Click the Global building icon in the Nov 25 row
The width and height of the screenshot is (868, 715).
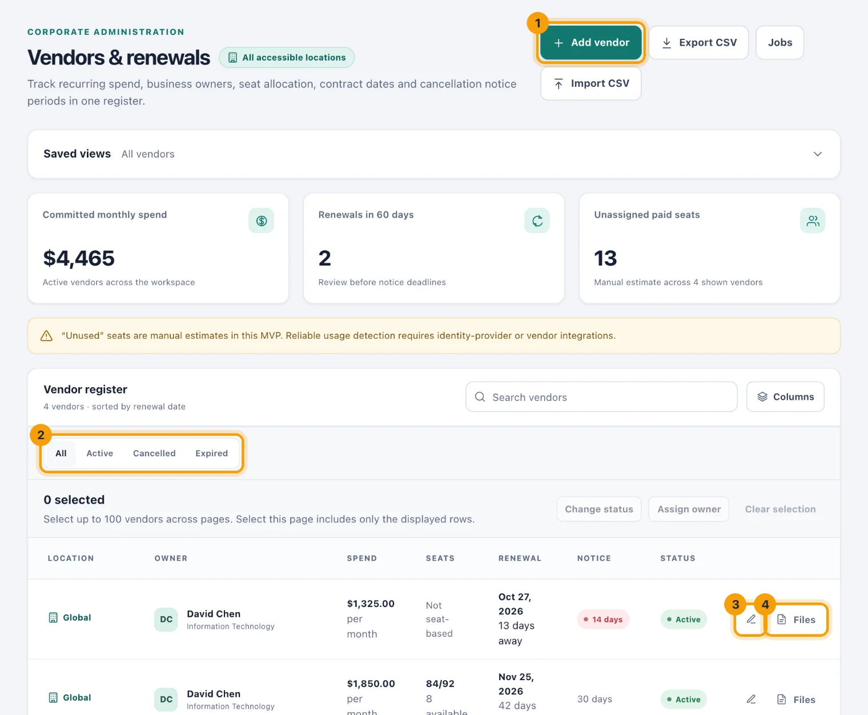point(53,698)
